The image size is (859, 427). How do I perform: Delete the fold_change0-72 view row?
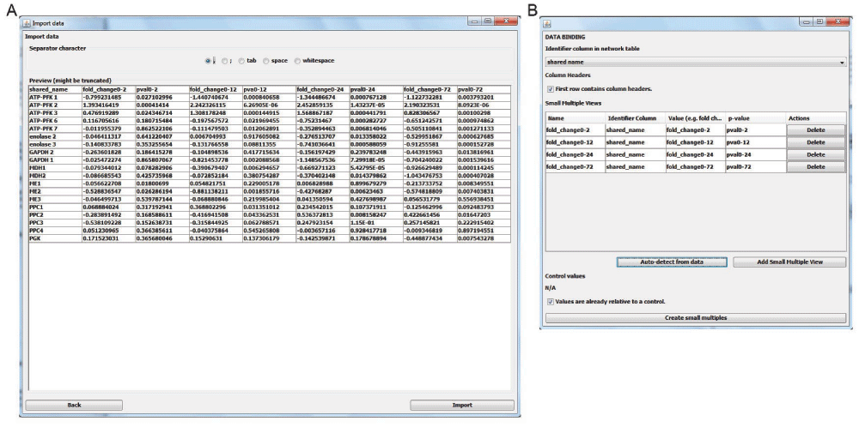click(x=816, y=166)
